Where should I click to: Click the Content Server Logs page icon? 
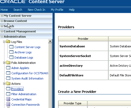(11, 47)
